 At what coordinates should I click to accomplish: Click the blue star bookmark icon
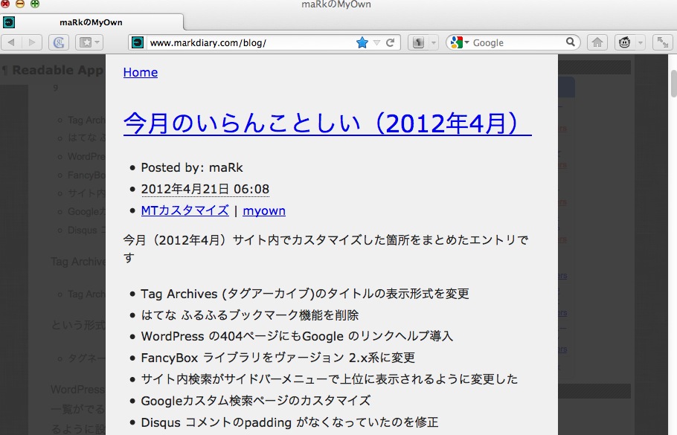pyautogui.click(x=362, y=42)
